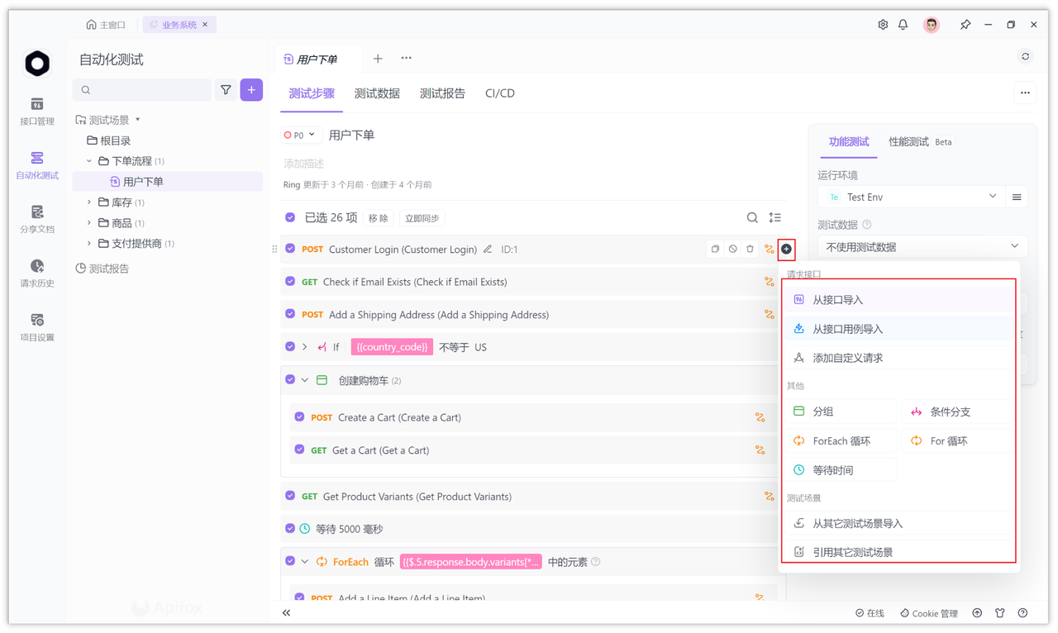1058x633 pixels.
Task: Uncheck Customer Login step checkbox
Action: coord(290,249)
